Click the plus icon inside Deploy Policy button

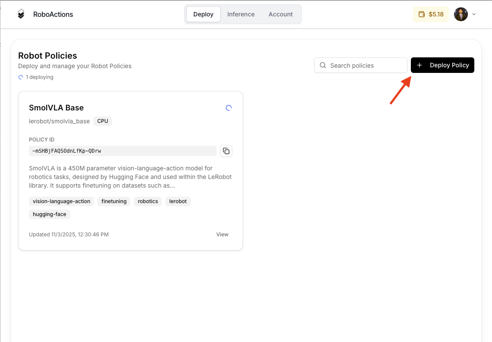[x=419, y=65]
